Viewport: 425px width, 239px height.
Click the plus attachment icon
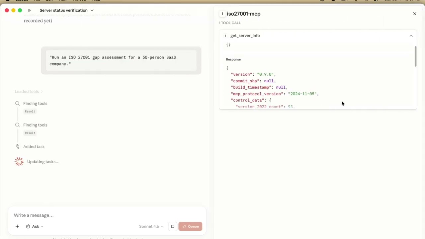pyautogui.click(x=17, y=226)
